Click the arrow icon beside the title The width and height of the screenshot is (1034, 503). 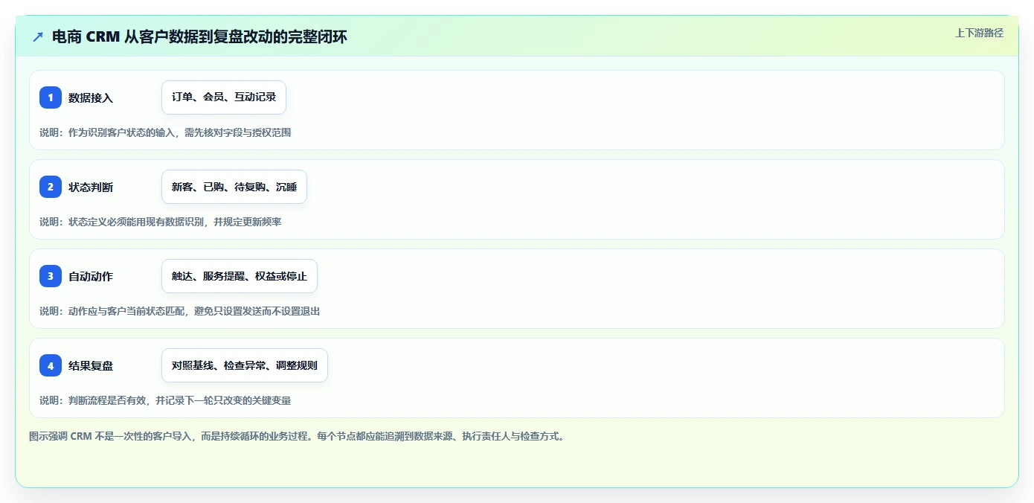(38, 36)
